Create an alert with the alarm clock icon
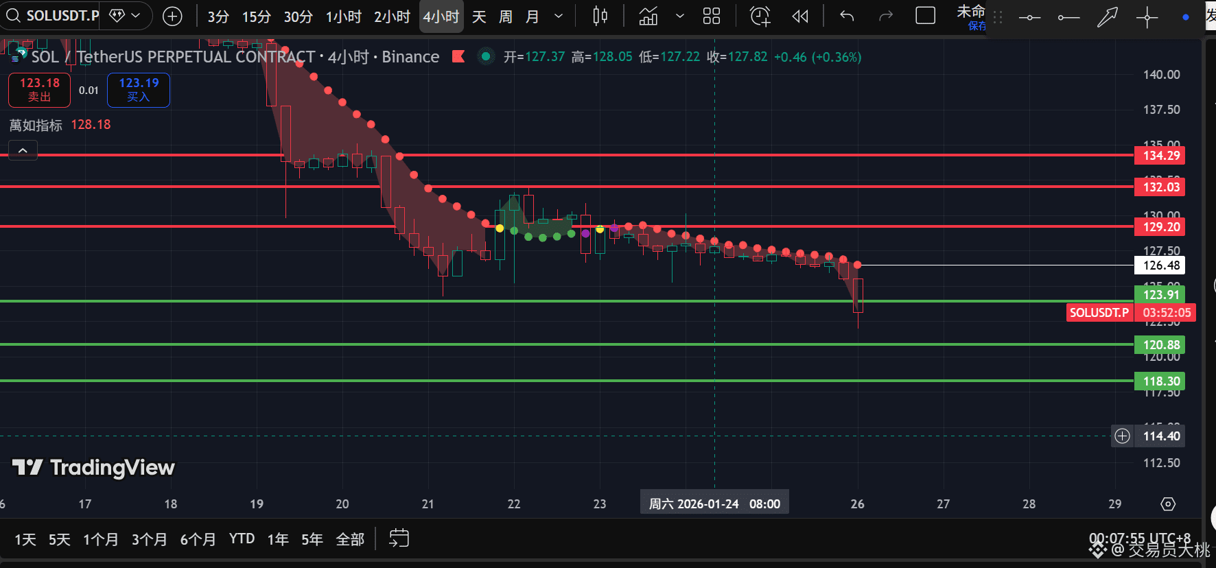The height and width of the screenshot is (568, 1216). click(x=760, y=16)
